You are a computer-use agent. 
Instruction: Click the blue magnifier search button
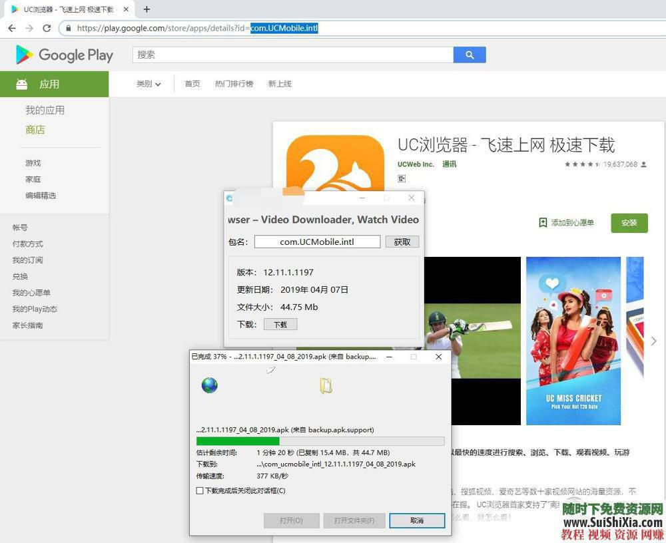[x=470, y=55]
